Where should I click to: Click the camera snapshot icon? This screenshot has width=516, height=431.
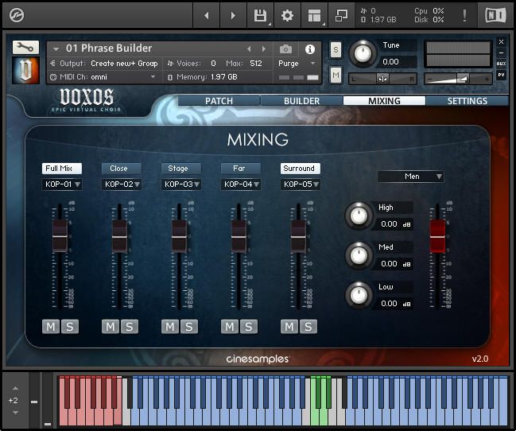click(285, 49)
